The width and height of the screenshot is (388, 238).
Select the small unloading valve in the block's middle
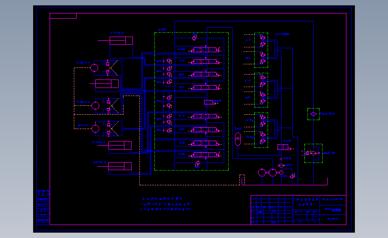click(209, 102)
